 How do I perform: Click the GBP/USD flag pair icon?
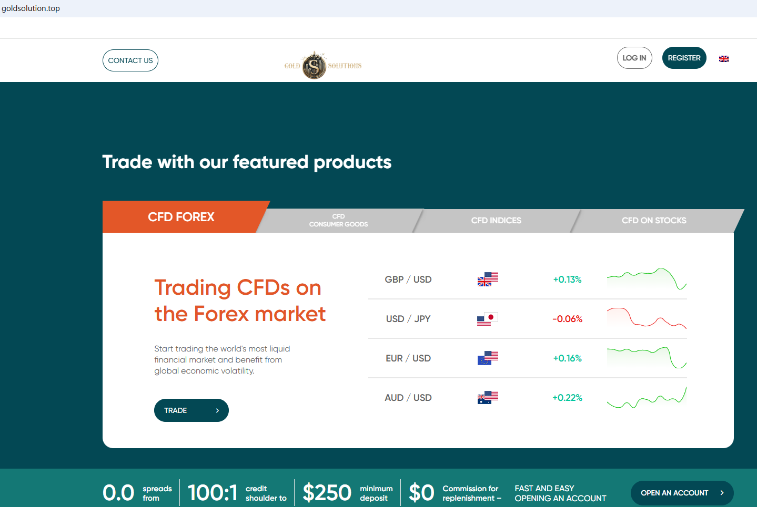(x=488, y=280)
